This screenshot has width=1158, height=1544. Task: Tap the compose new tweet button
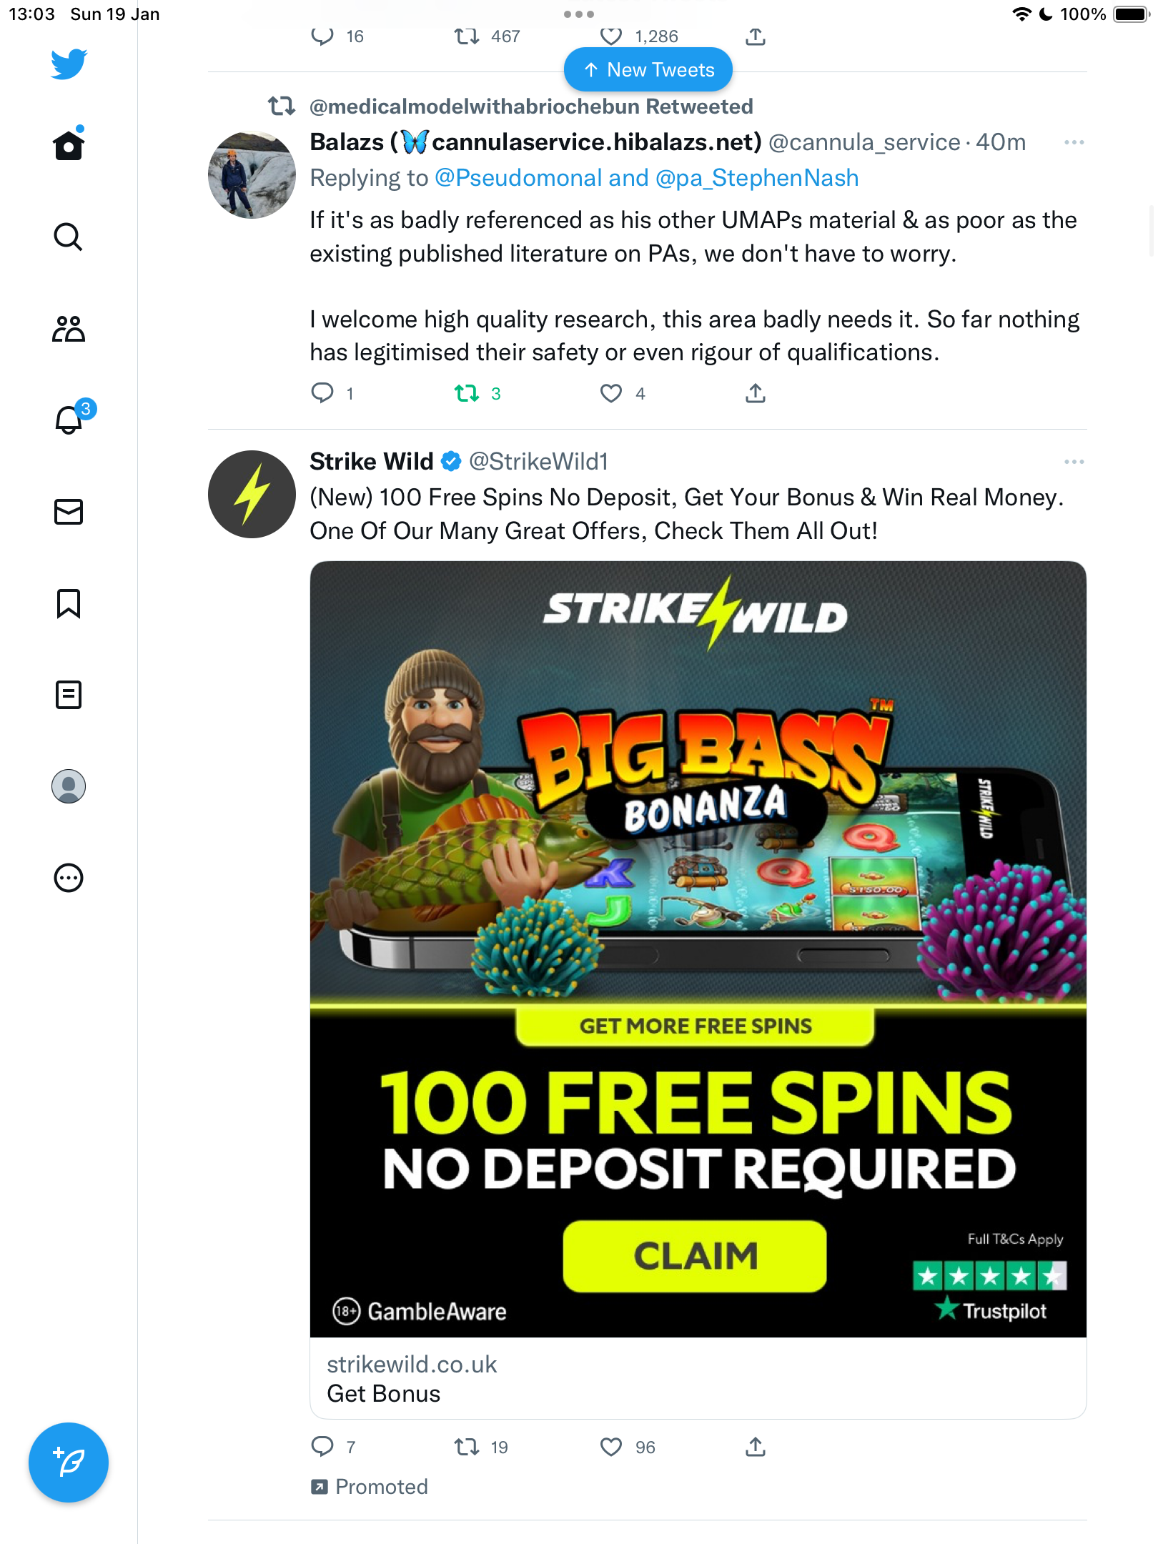tap(69, 1463)
